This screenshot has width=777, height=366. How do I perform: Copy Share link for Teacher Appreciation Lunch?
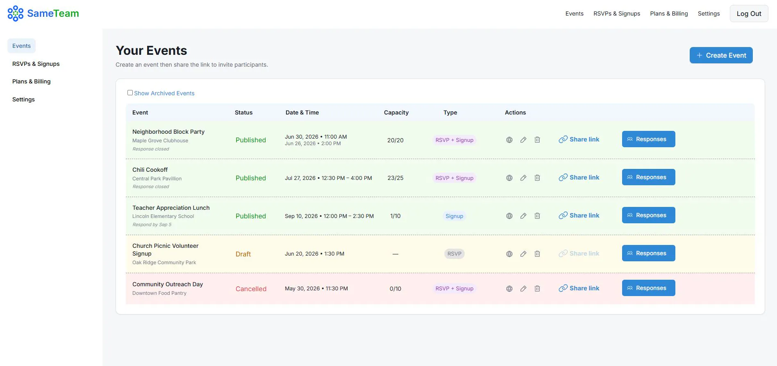click(579, 216)
